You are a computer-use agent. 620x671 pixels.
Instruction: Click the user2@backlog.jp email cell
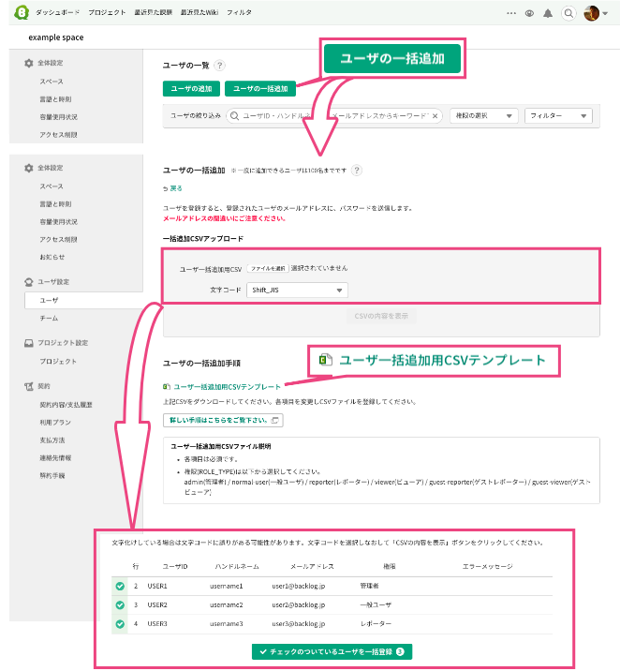point(299,605)
